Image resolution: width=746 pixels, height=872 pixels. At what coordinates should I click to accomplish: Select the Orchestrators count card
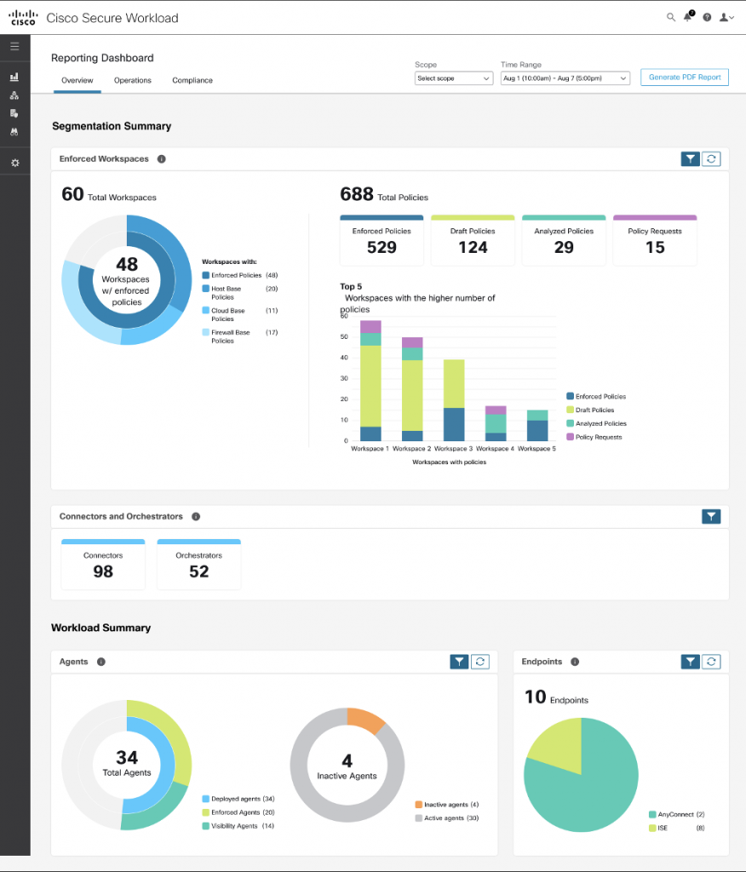pyautogui.click(x=198, y=565)
